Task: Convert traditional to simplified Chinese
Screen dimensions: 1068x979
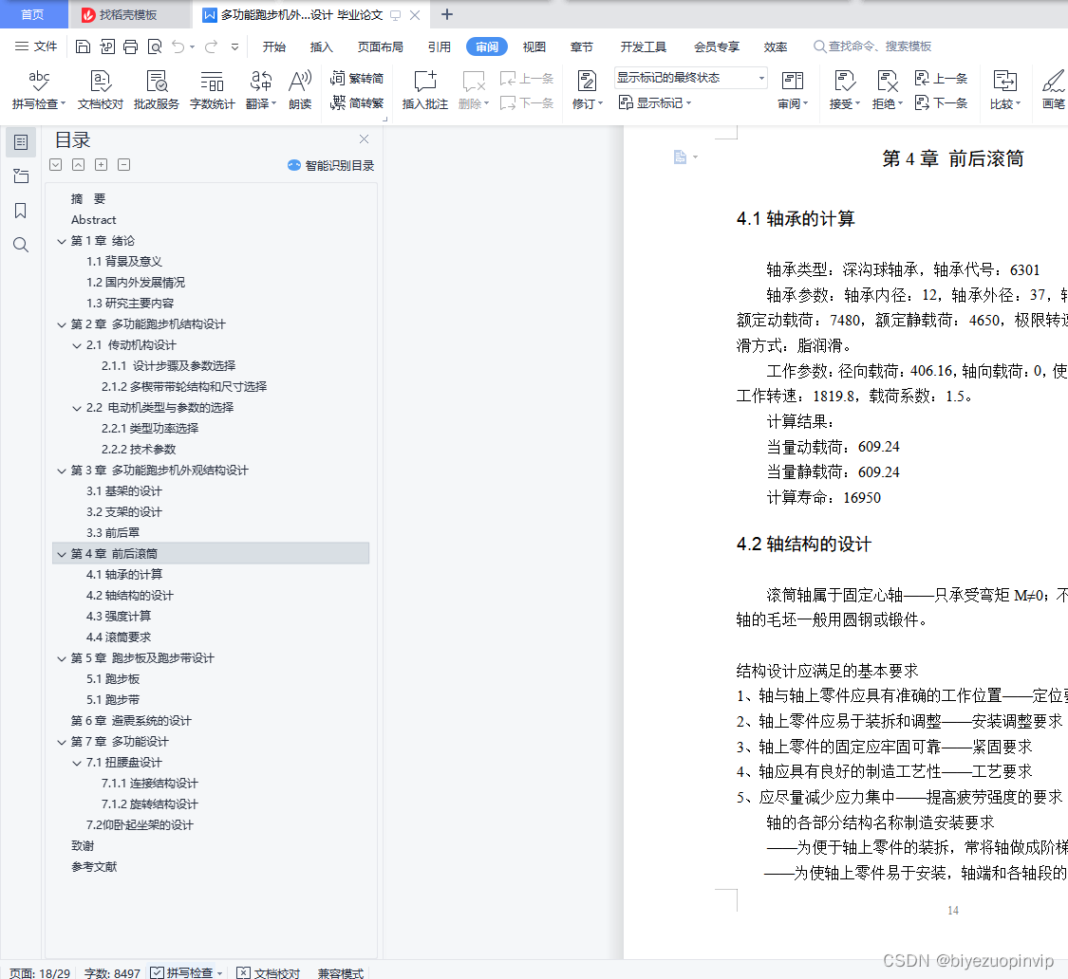Action: [357, 79]
